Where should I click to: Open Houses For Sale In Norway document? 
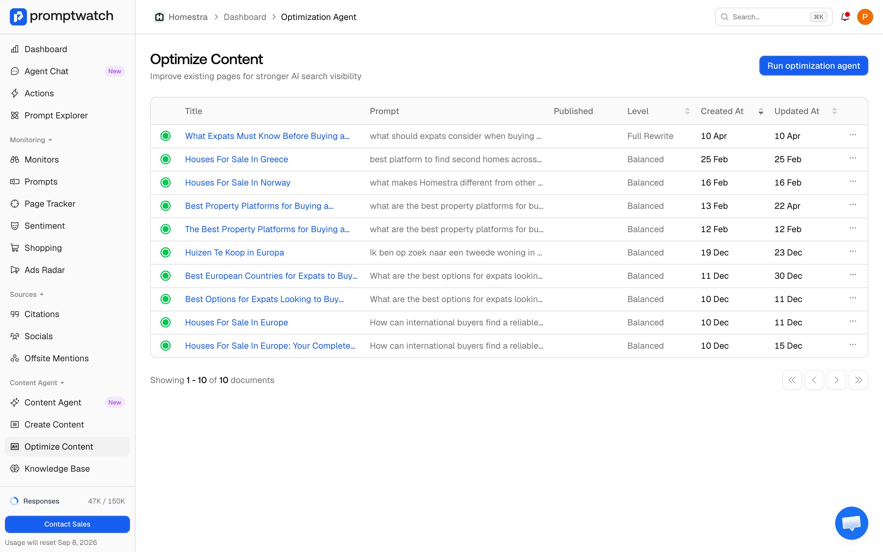click(238, 182)
